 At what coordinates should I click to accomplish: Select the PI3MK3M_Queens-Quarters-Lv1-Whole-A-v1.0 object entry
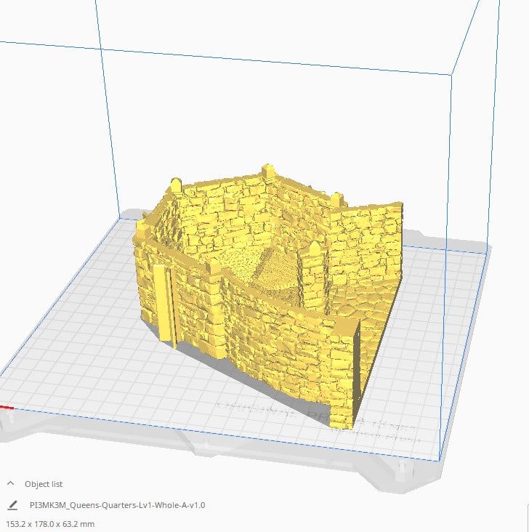118,505
